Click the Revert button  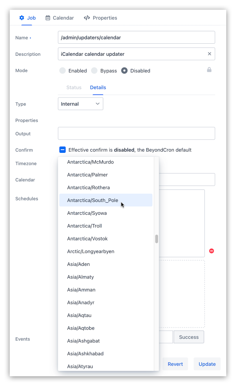pos(175,364)
